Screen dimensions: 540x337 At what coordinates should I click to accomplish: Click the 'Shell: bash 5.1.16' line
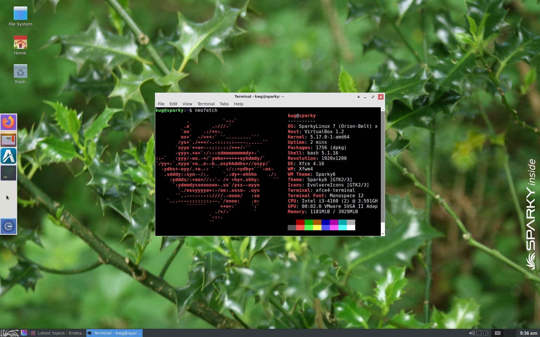tap(313, 153)
